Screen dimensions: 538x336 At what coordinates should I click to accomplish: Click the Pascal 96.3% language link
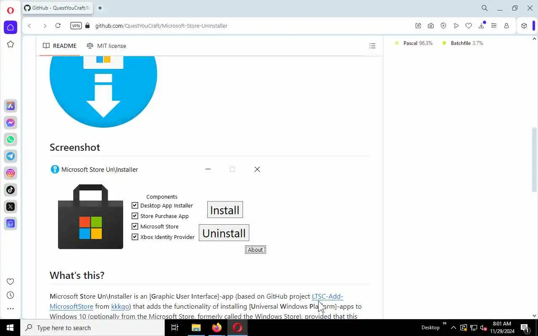(414, 43)
